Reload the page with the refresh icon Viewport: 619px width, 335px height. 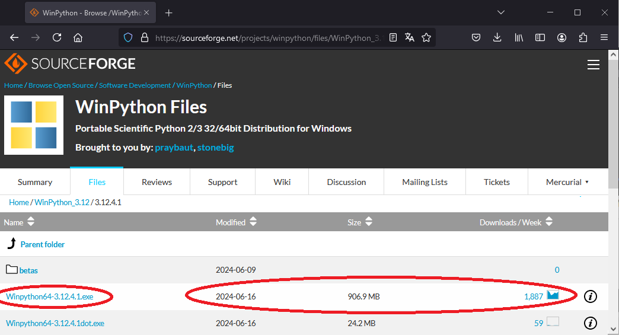click(57, 37)
